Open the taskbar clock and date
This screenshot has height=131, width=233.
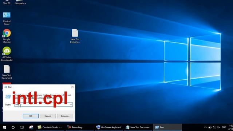tap(230, 127)
